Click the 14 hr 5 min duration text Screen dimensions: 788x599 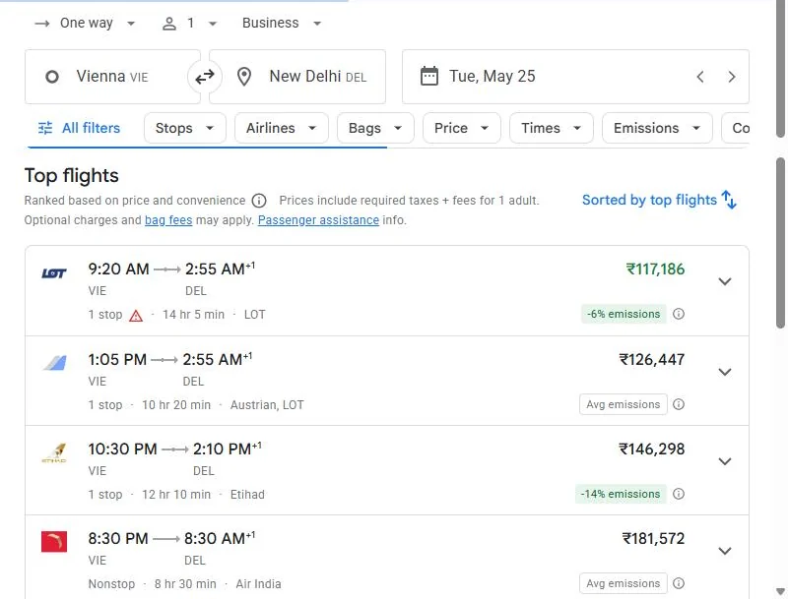pos(193,315)
